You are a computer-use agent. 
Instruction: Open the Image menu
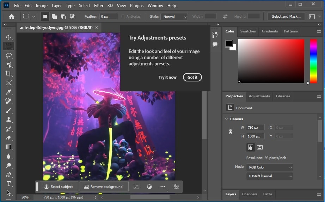coord(42,6)
